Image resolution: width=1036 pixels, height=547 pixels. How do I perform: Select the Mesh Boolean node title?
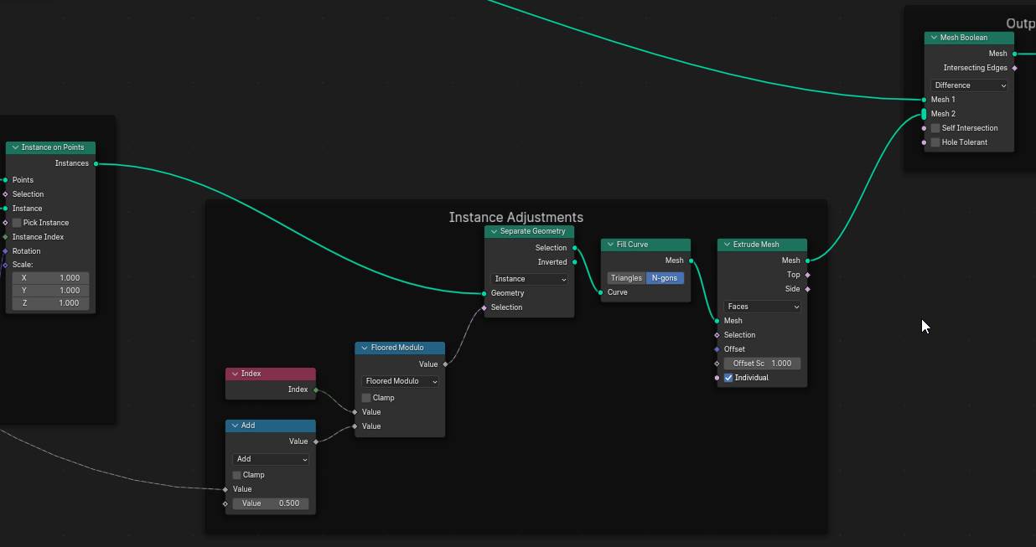coord(963,38)
